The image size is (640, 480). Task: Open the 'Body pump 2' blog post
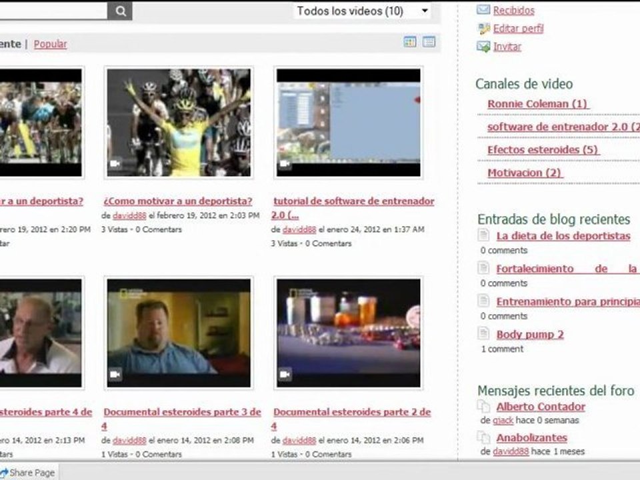pos(530,335)
